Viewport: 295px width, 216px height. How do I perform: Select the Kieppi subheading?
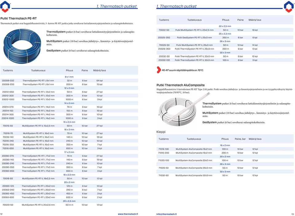tap(161, 132)
